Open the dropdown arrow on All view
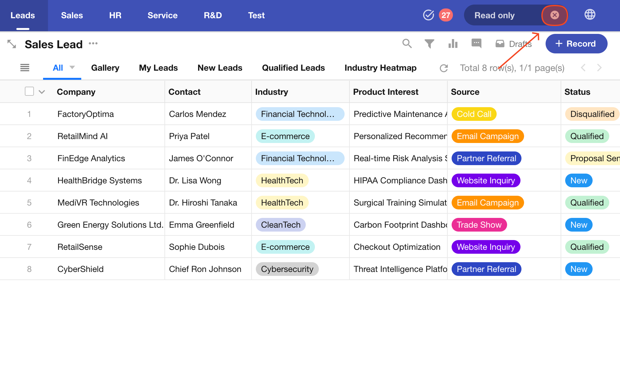 click(72, 67)
